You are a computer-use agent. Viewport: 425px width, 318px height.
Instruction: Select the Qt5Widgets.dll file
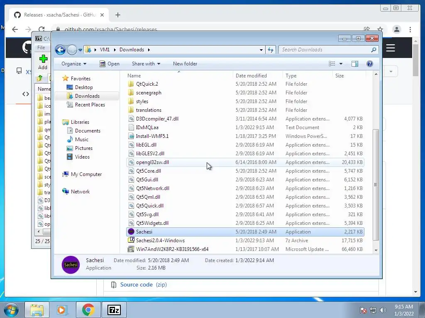(245, 223)
